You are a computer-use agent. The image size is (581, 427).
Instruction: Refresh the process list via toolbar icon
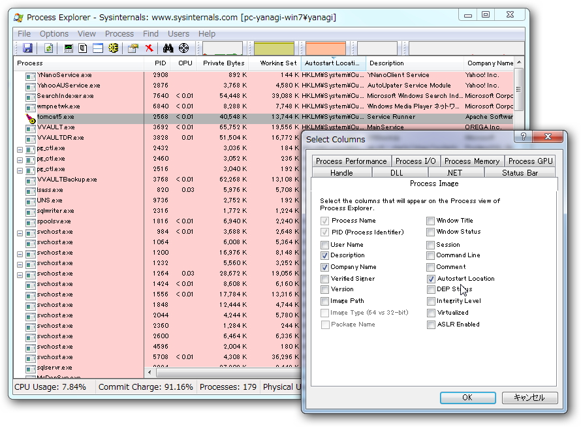pos(49,48)
